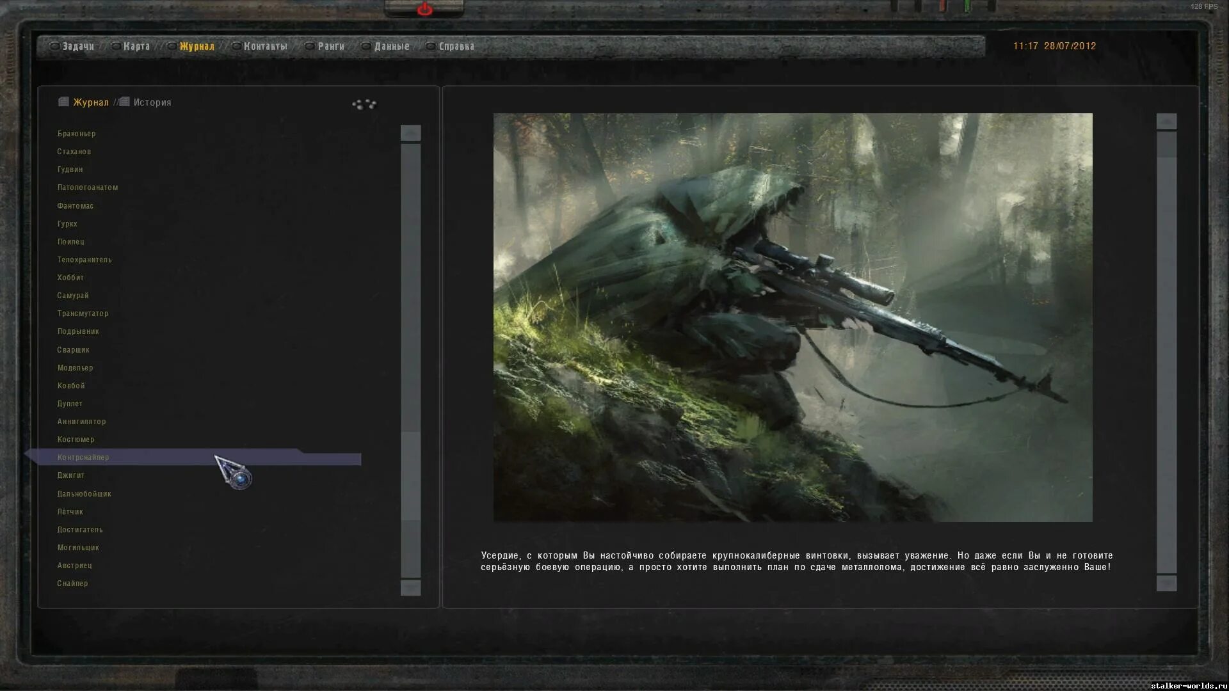The height and width of the screenshot is (691, 1229).
Task: Click description panel scrollbar down arrow
Action: click(x=1166, y=583)
